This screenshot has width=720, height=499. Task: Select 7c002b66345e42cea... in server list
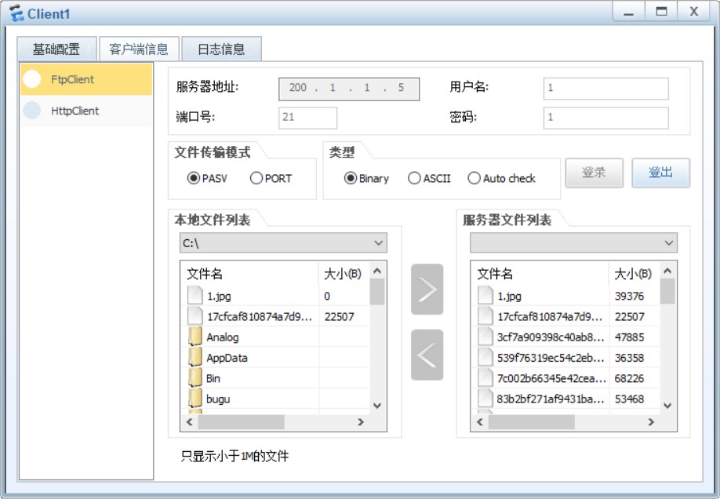coord(551,379)
